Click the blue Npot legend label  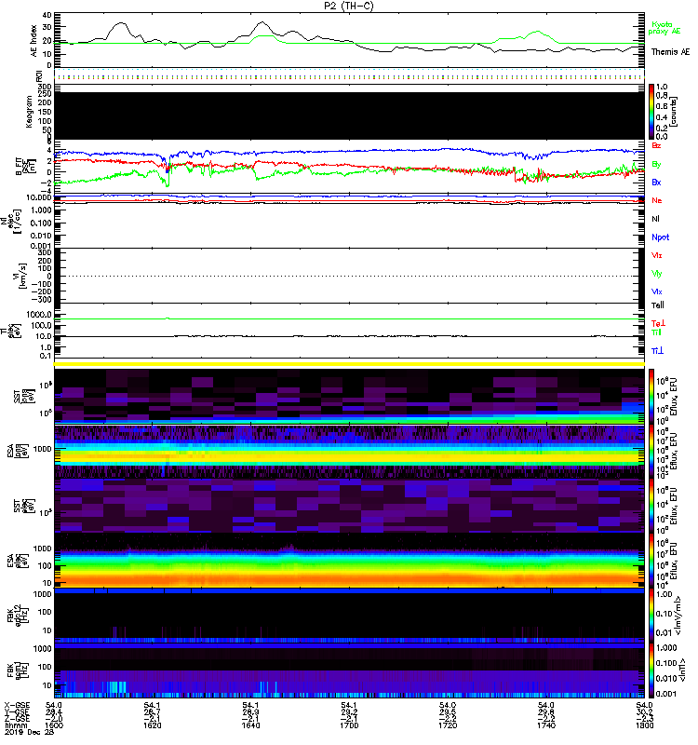click(660, 237)
